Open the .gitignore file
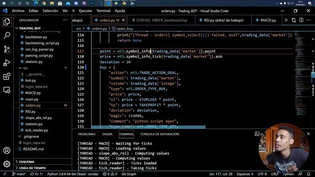This screenshot has width=315, height=177. coord(31,137)
